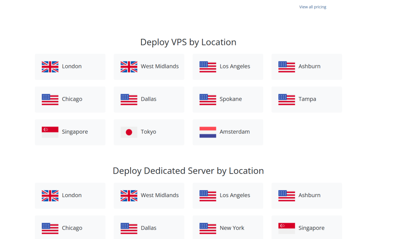Click West Midlands UK flag under Dedicated Server
Image resolution: width=393 pixels, height=239 pixels.
tap(129, 196)
